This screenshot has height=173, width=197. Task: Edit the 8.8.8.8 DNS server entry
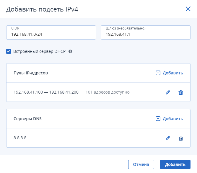[x=168, y=138]
